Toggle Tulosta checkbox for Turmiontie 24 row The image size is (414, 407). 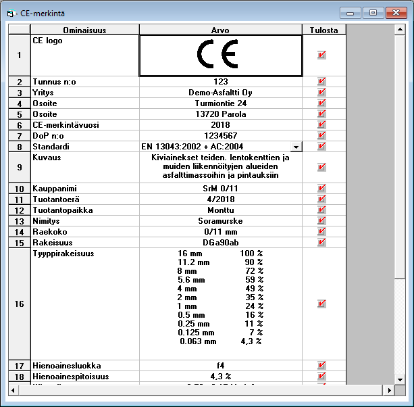(321, 103)
